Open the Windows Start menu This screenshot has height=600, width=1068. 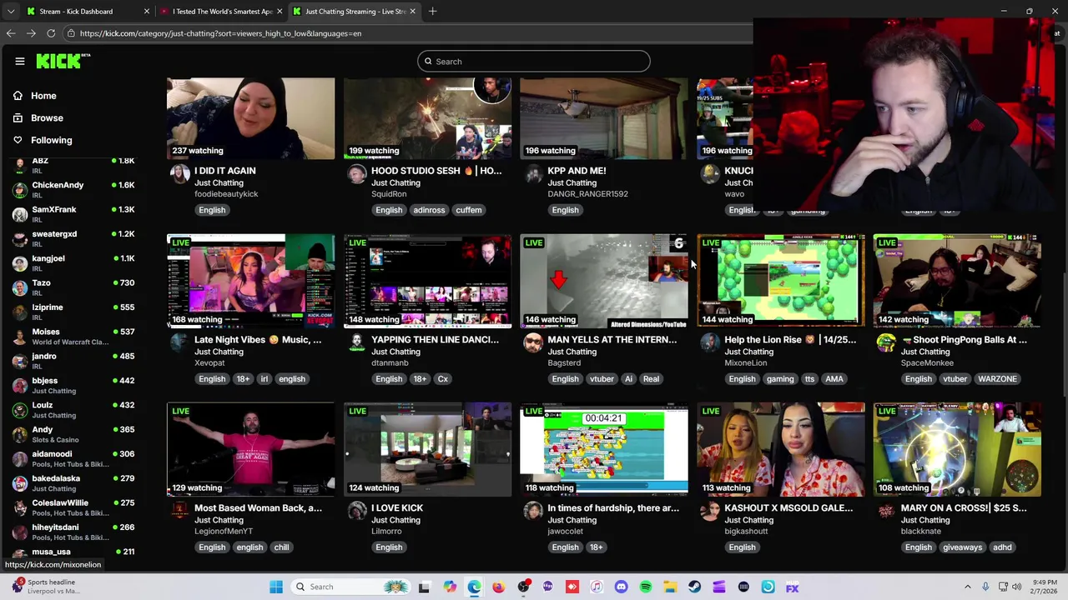276,587
